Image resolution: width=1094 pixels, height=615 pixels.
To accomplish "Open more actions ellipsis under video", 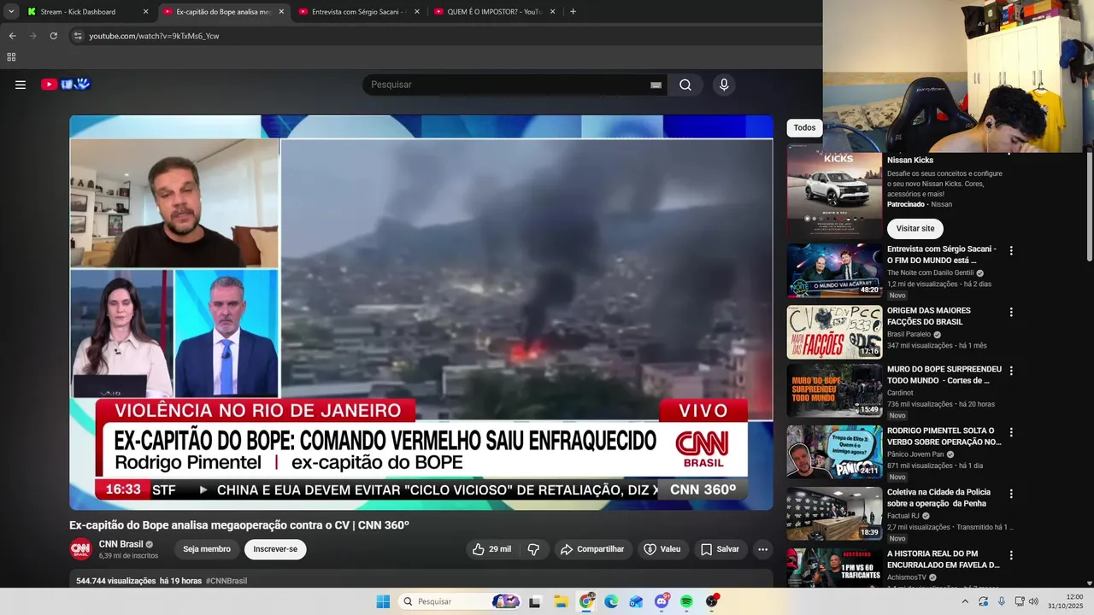I will (763, 549).
